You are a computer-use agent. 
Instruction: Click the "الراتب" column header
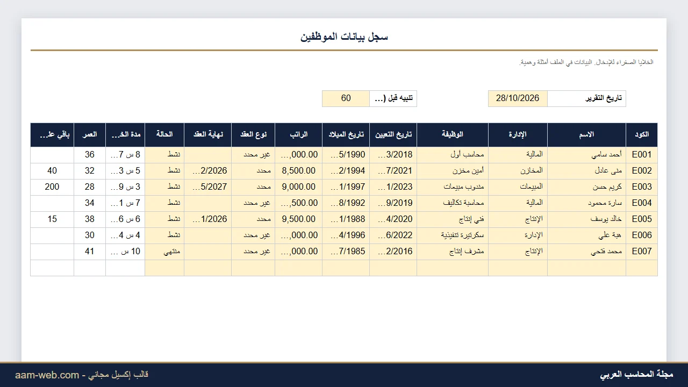[x=298, y=135]
